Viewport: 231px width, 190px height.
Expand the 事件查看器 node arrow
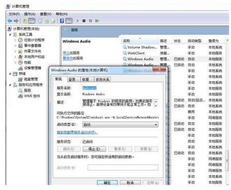pos(15,46)
